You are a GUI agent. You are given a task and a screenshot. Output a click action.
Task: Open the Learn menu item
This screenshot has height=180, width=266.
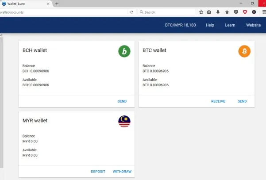tap(230, 25)
